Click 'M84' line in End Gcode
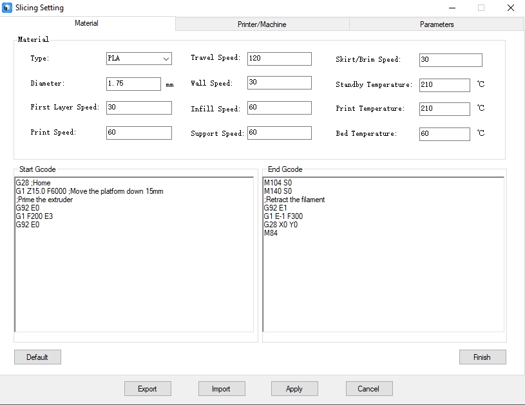This screenshot has height=405, width=525. coord(271,233)
